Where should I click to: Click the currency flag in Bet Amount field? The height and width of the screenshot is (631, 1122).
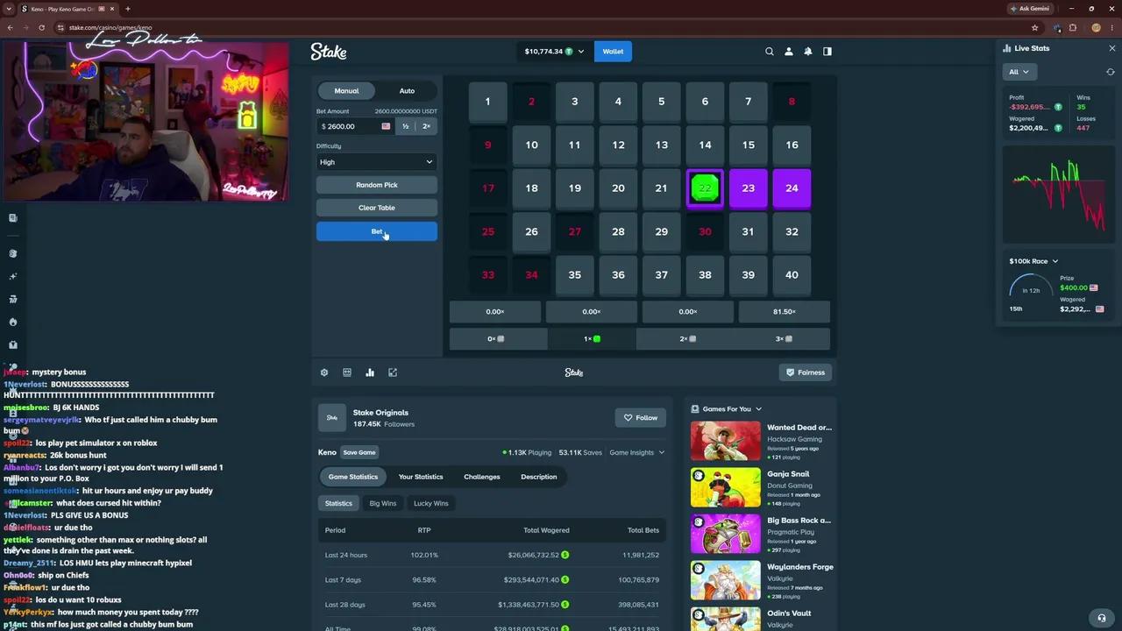tap(386, 126)
